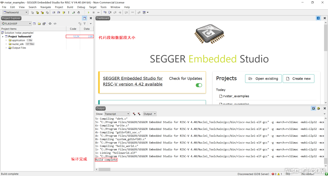The image size is (328, 176).
Task: Toggle the highlighted Output panel header icon
Action: (313, 109)
